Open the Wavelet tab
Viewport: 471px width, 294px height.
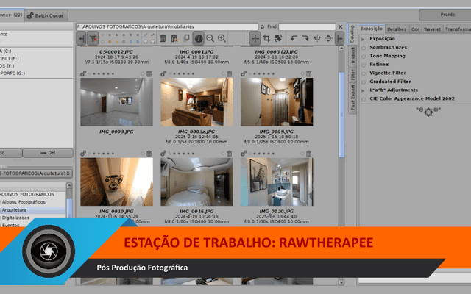(x=432, y=29)
